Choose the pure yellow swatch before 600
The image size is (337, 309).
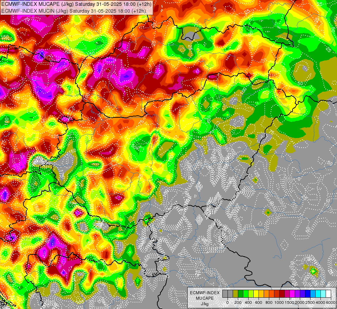(256, 294)
